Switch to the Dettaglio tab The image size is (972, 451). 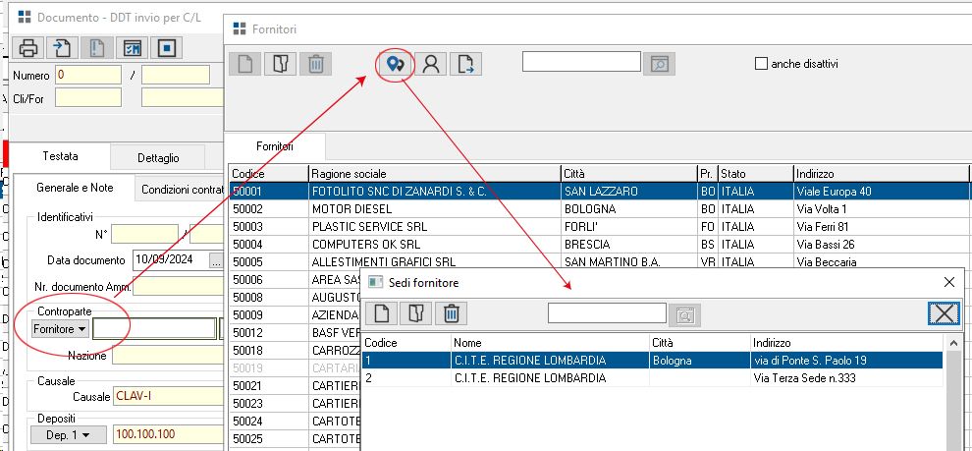[158, 158]
